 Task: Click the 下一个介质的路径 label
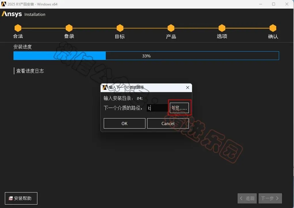pyautogui.click(x=123, y=108)
